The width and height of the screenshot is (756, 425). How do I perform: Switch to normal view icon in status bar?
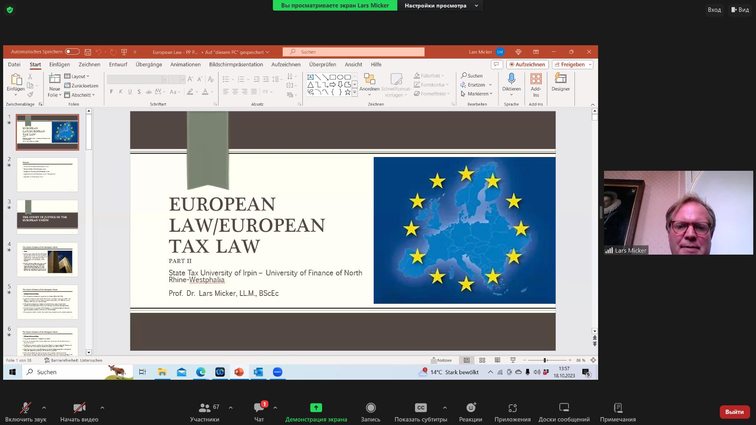point(467,360)
